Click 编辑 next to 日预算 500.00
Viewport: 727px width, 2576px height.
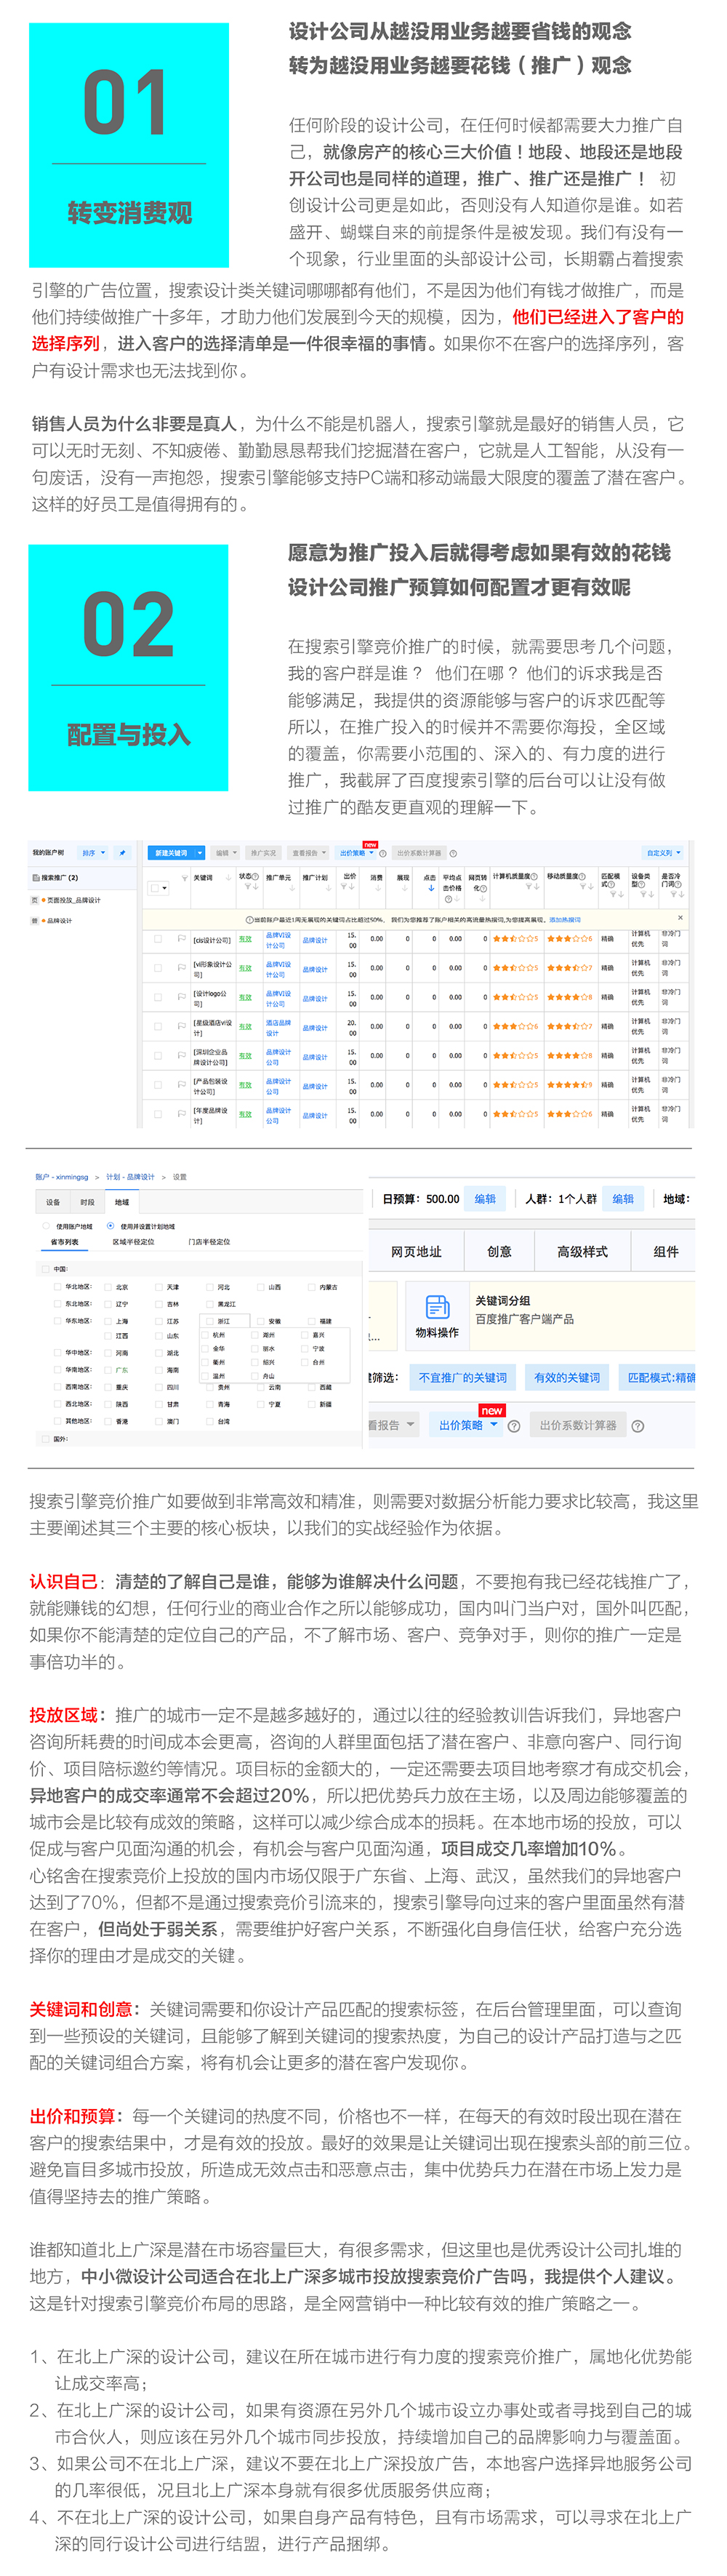pos(485,1199)
